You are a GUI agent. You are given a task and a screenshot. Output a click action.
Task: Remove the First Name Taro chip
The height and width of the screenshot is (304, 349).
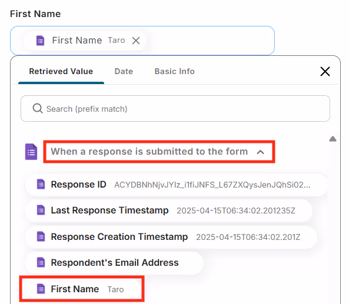[136, 41]
